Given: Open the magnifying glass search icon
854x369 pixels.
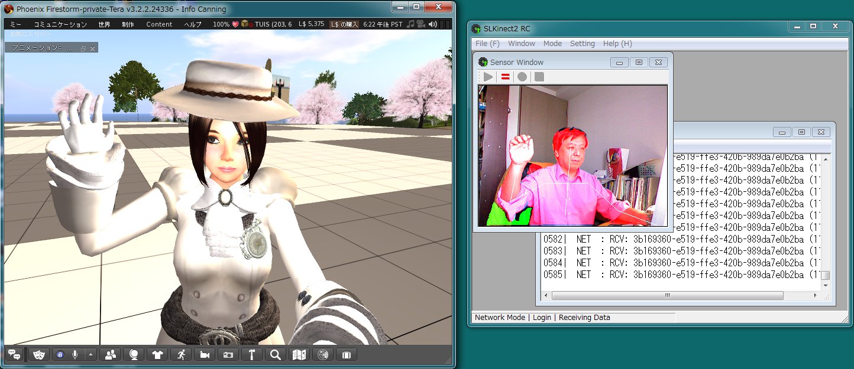Looking at the screenshot, I should (275, 354).
